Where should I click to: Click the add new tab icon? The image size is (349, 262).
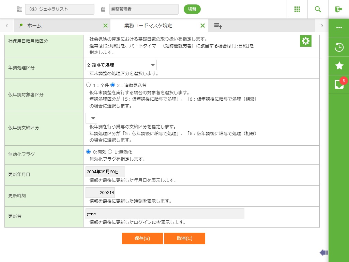click(x=218, y=26)
